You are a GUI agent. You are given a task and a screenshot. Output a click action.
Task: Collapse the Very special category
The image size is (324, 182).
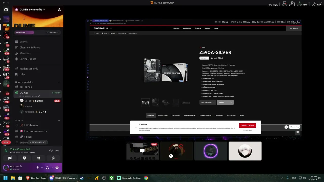24,82
